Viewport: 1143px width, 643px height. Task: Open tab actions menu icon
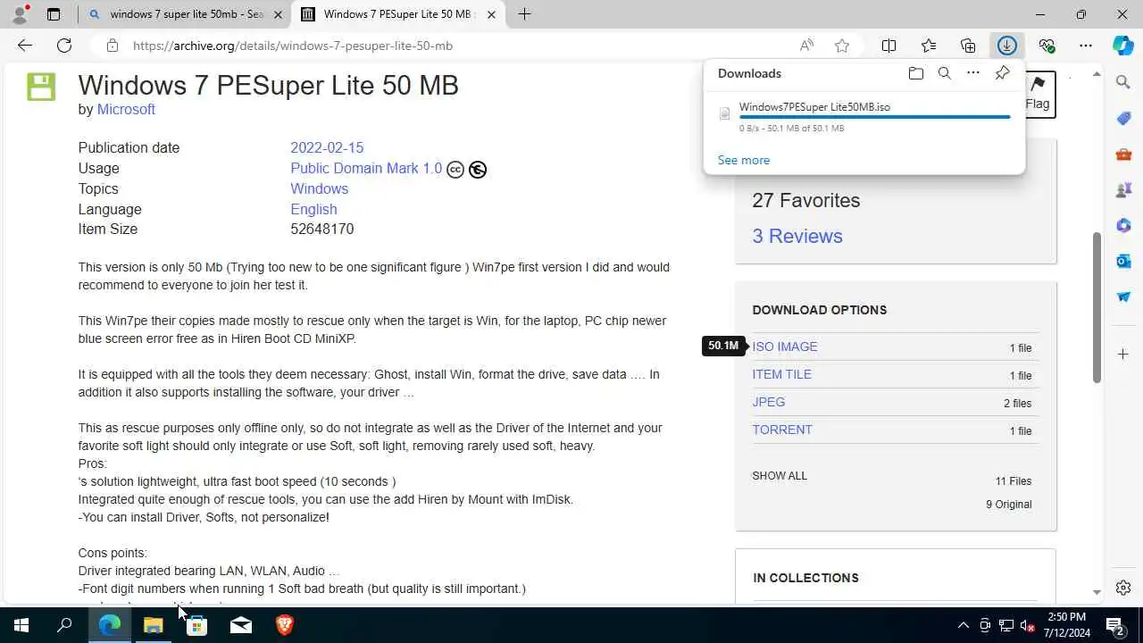[54, 14]
